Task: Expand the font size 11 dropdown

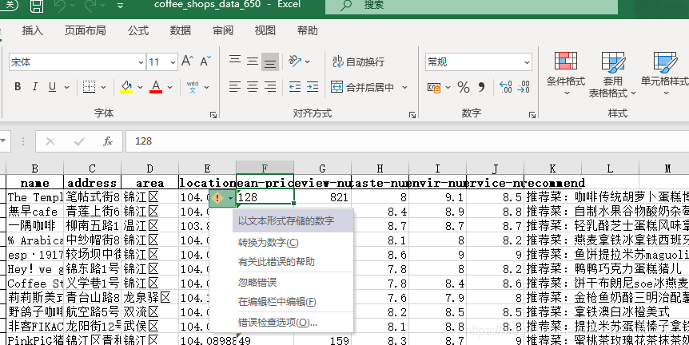Action: (173, 62)
